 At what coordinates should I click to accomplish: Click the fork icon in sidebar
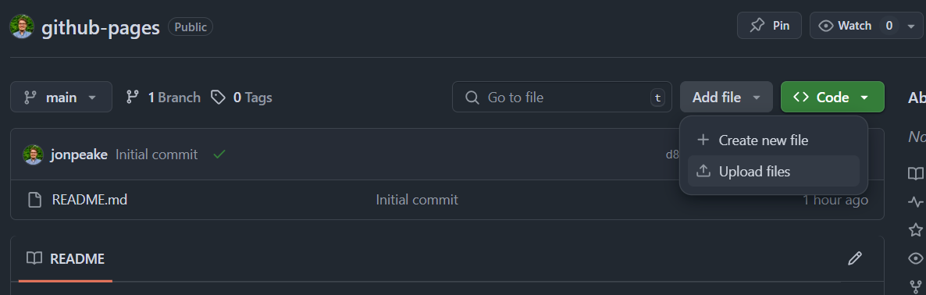click(x=915, y=286)
